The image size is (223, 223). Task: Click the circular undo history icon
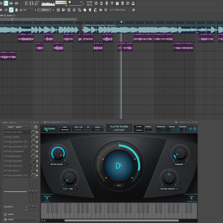coord(96,3)
